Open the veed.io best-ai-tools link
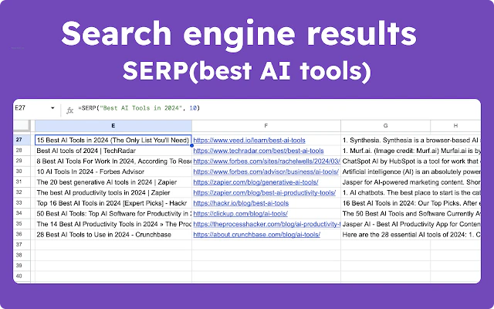Viewport: 494px width, 309px height. (x=249, y=141)
